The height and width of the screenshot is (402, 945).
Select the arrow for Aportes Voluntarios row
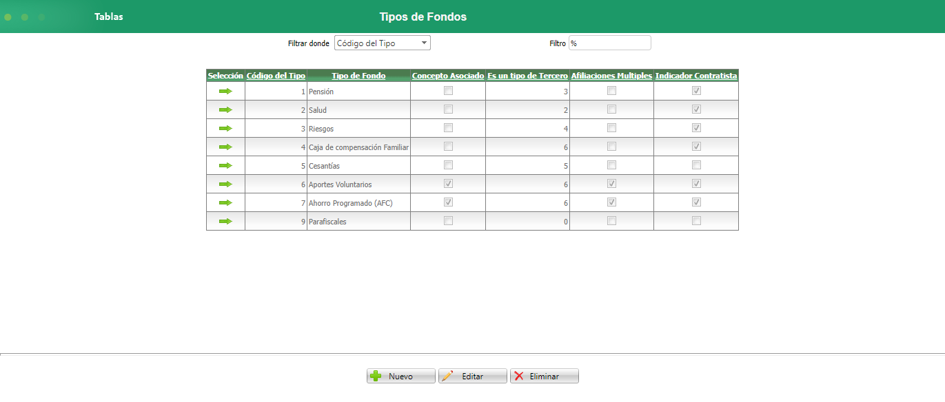(x=225, y=183)
